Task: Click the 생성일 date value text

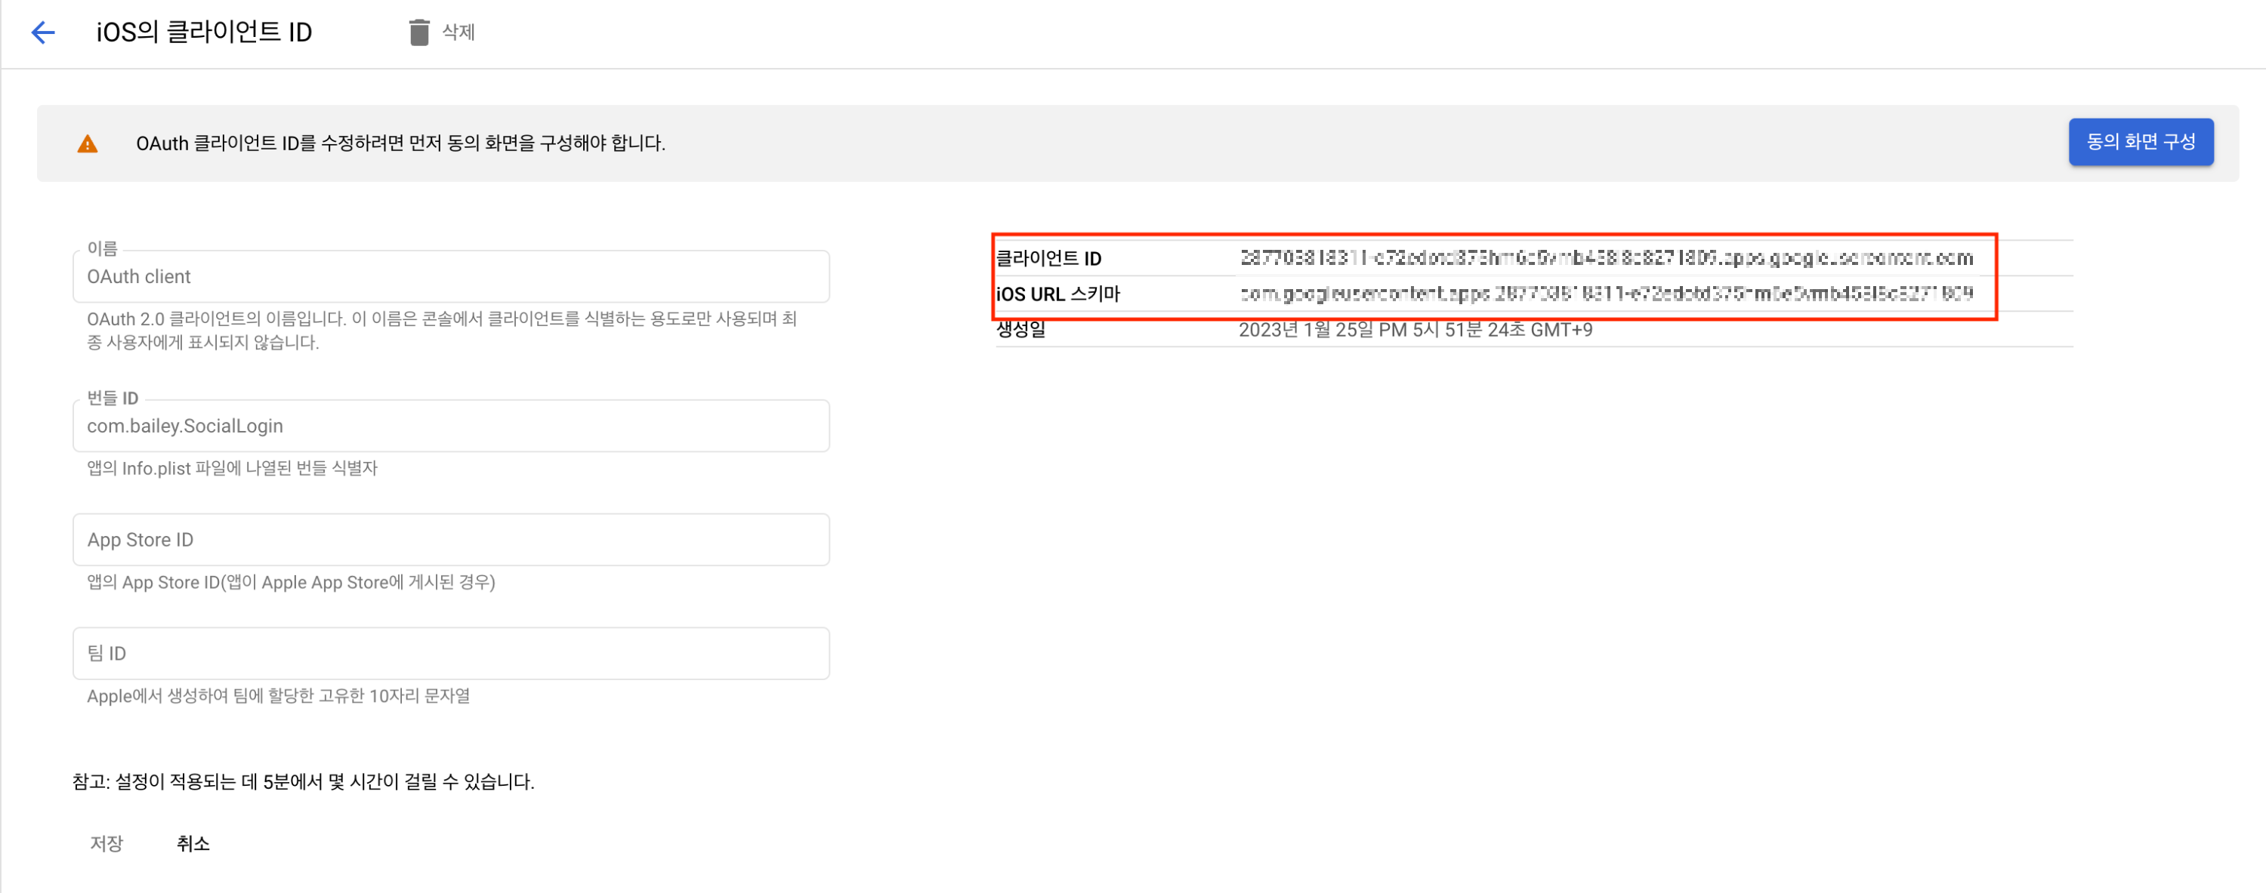Action: tap(1415, 330)
